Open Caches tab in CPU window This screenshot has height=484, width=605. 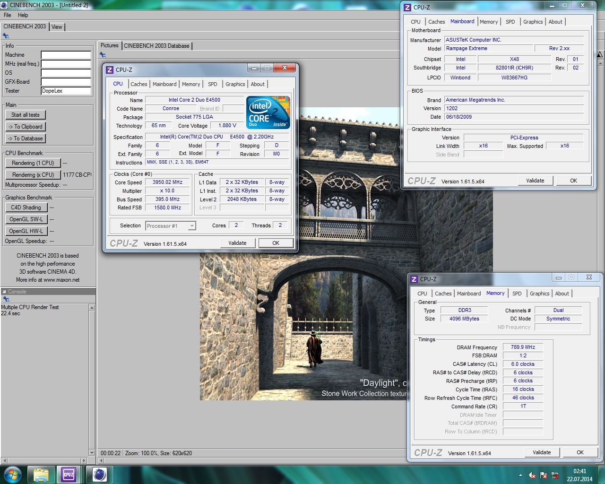pos(139,84)
